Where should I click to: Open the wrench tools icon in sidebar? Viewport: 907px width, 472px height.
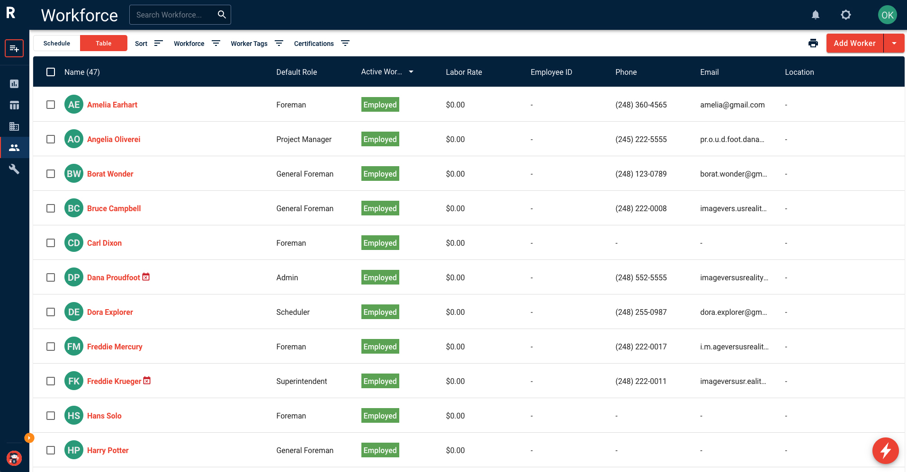14,169
